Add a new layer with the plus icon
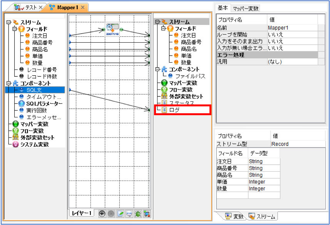 pyautogui.click(x=102, y=213)
